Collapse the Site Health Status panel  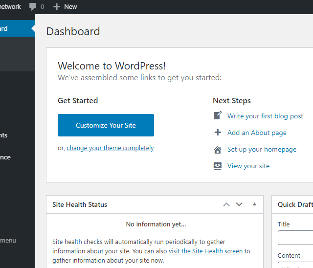click(x=254, y=204)
